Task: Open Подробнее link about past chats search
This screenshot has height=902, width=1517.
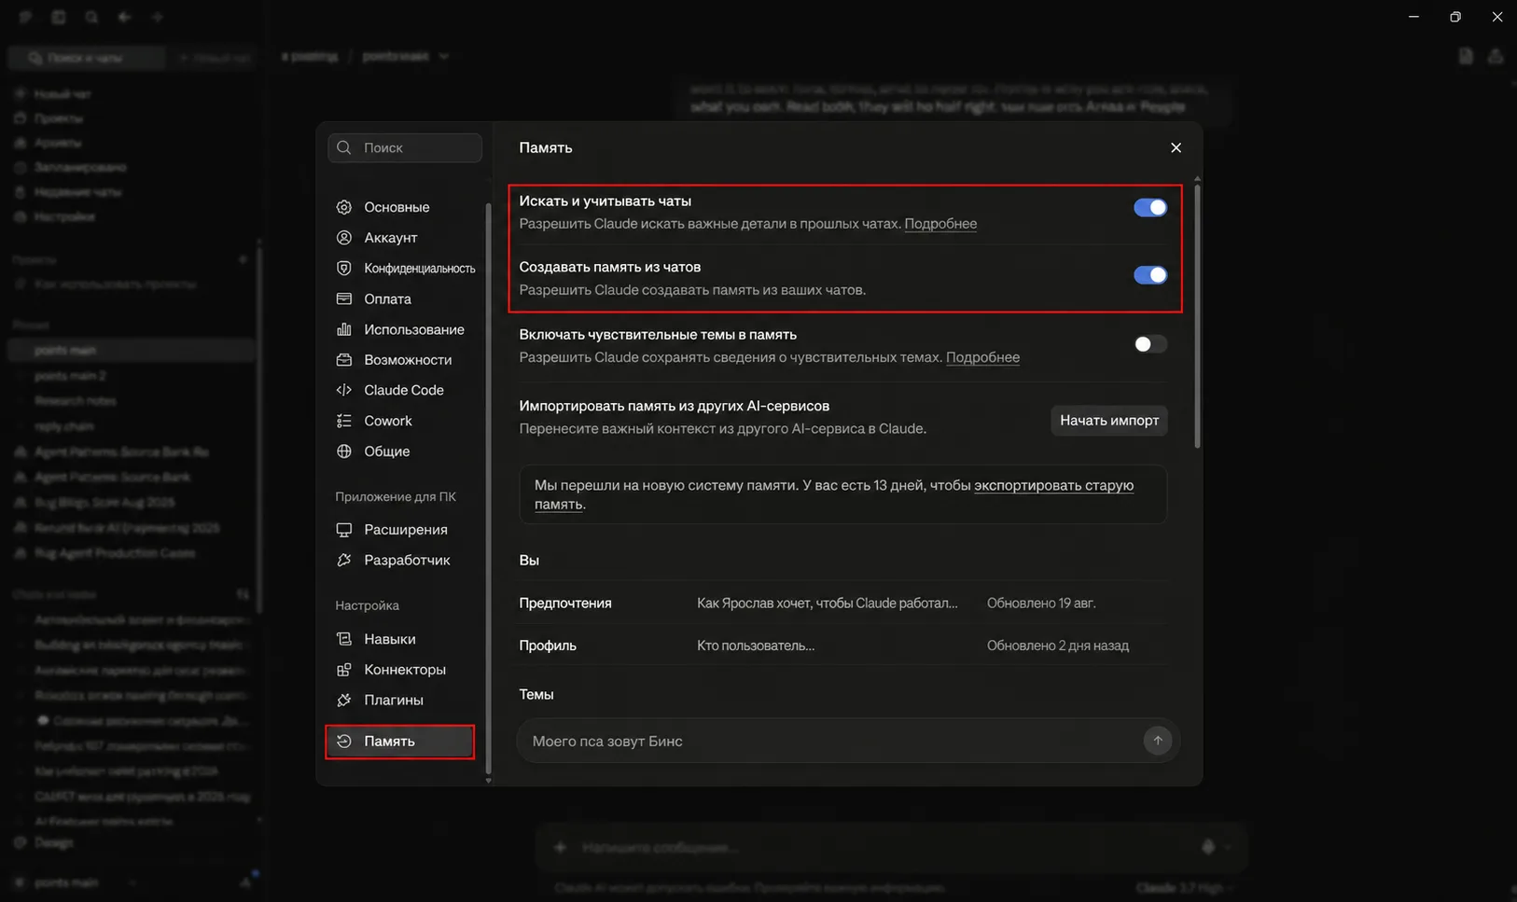Action: pos(940,224)
